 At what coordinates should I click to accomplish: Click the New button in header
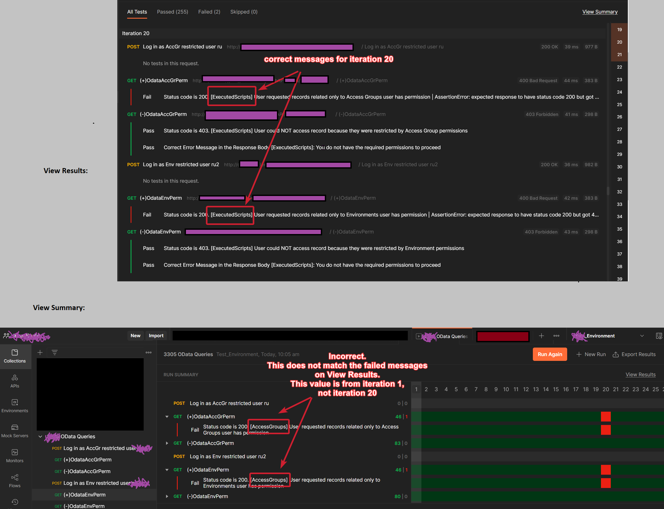[135, 336]
